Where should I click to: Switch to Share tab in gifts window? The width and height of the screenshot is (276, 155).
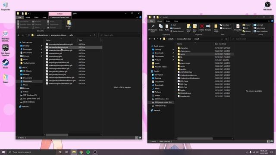36,17
